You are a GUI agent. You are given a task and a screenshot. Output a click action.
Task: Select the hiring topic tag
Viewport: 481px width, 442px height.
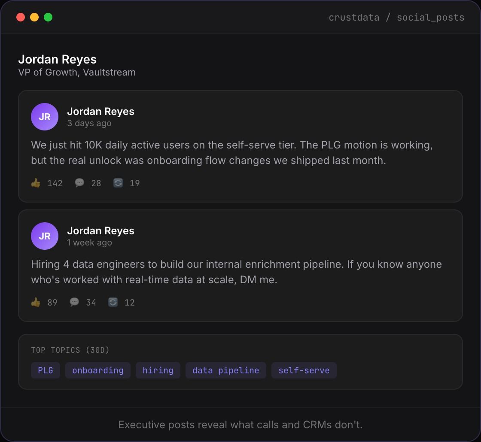tap(158, 370)
